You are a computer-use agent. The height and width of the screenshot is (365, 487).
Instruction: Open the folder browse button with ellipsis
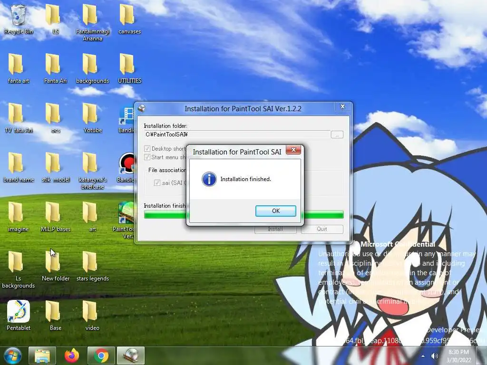[x=337, y=134]
